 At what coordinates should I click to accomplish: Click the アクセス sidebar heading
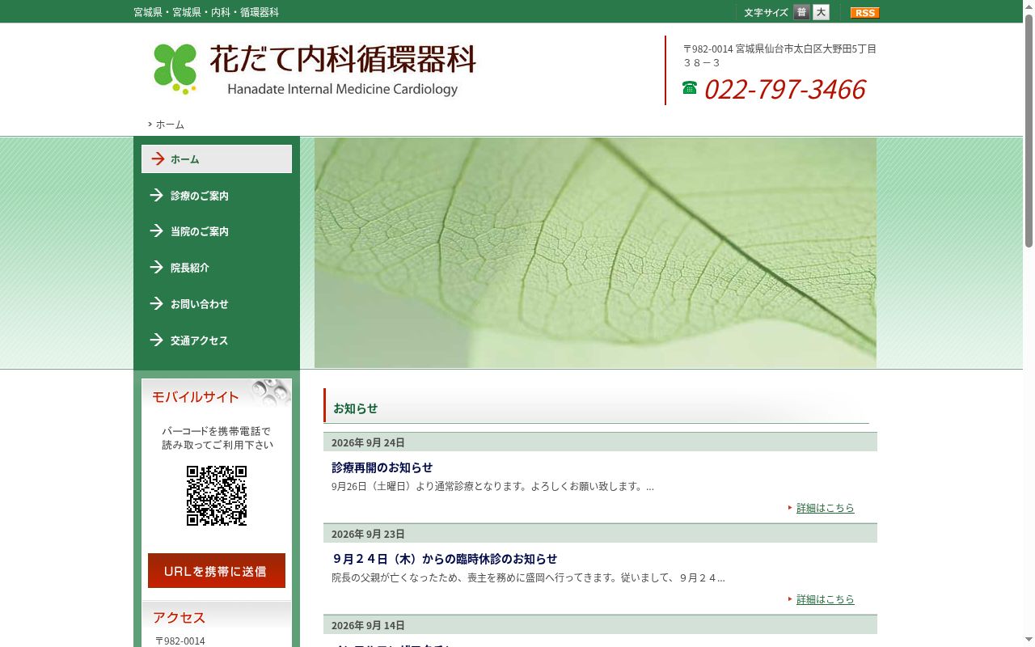[180, 618]
